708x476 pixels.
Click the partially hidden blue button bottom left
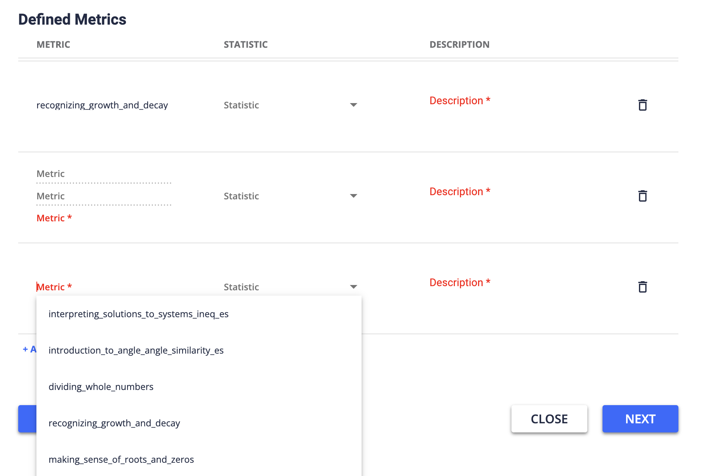27,419
